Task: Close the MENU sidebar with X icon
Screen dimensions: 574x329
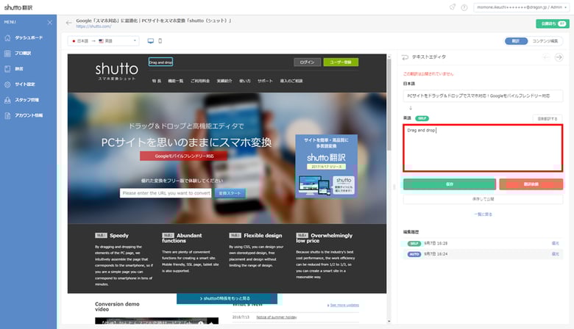Action: [x=50, y=22]
